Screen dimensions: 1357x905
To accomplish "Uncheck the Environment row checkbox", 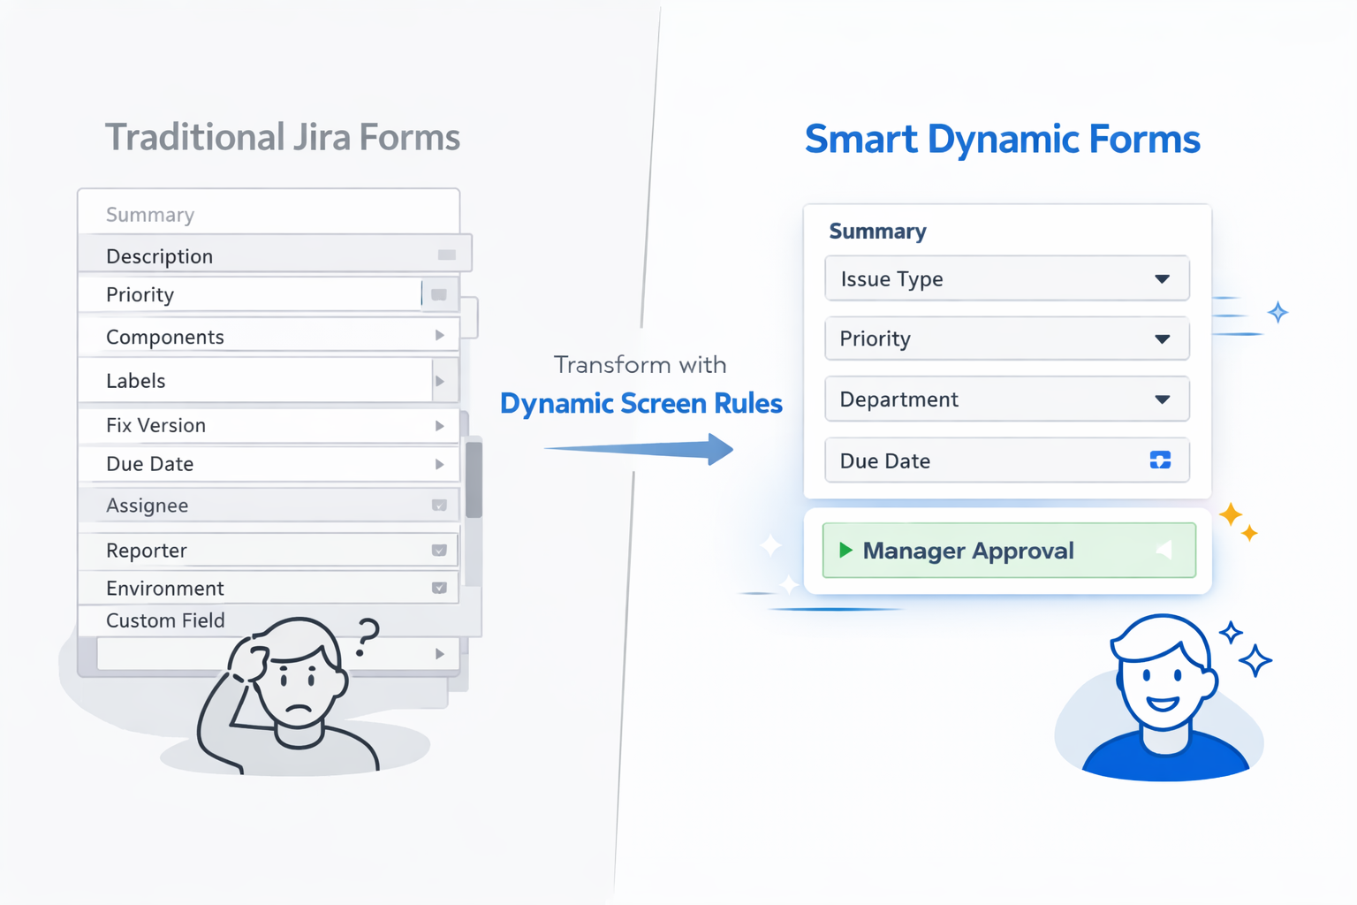I will [x=439, y=587].
